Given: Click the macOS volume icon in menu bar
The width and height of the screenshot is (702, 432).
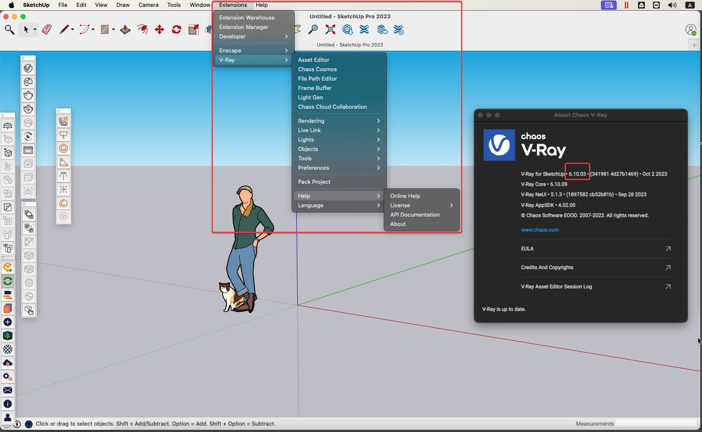Looking at the screenshot, I should 672,5.
